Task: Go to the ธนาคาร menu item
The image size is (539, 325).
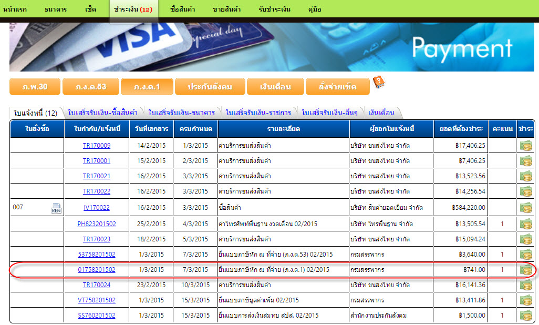Action: click(57, 9)
